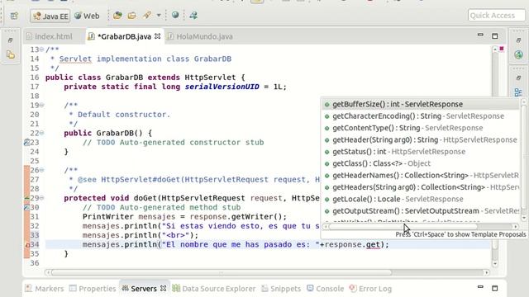Click the Quick Access search field

pos(496,16)
